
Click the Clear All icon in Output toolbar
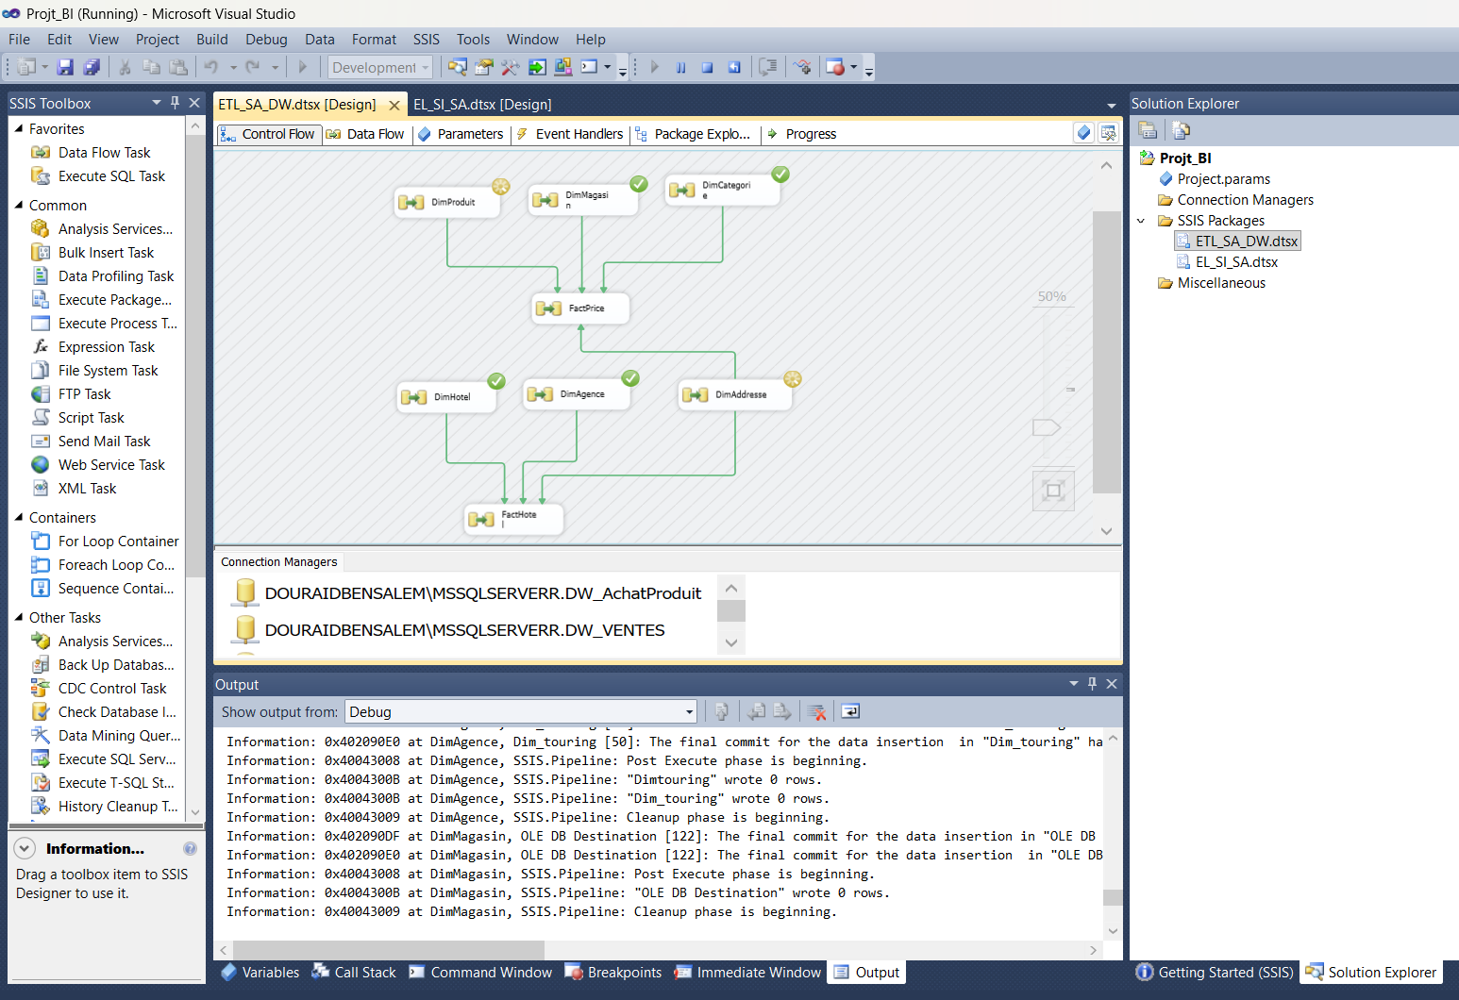tap(817, 711)
